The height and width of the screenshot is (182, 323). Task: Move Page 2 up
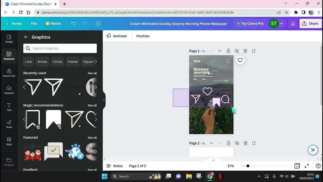[x=211, y=143]
